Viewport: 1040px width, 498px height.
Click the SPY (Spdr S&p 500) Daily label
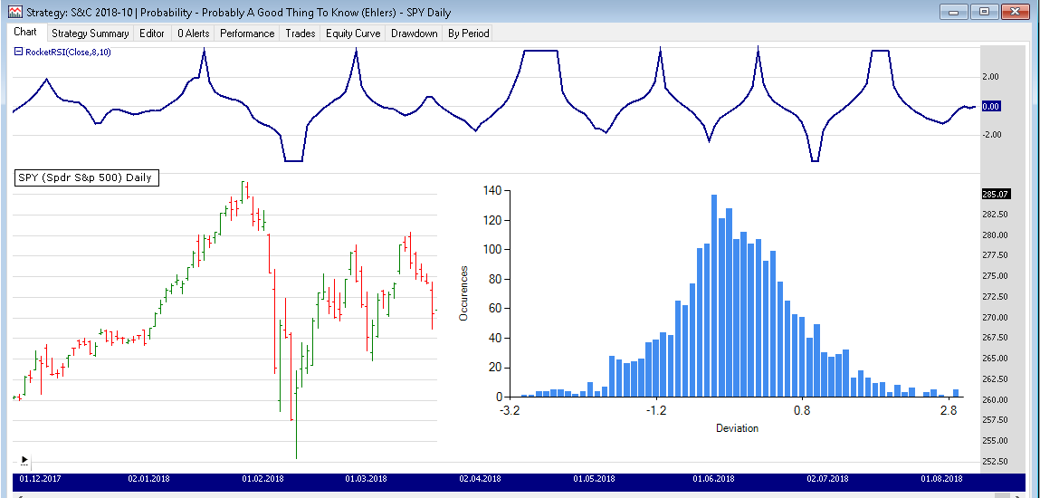86,177
